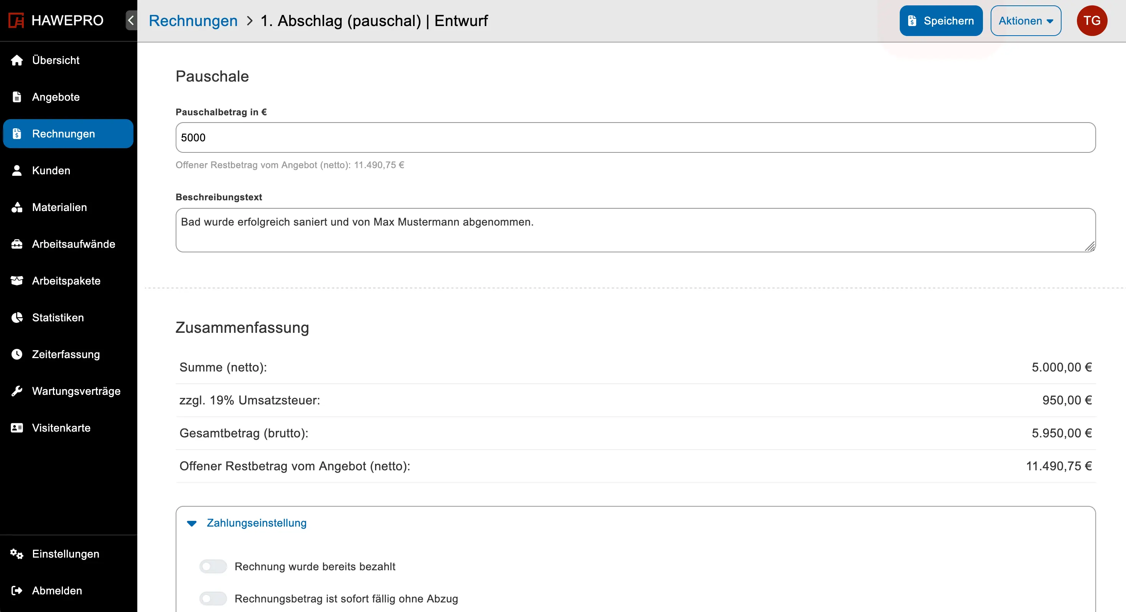
Task: Click the 'zzgl. 19% Umsatzsteuer:' label
Action: point(250,400)
